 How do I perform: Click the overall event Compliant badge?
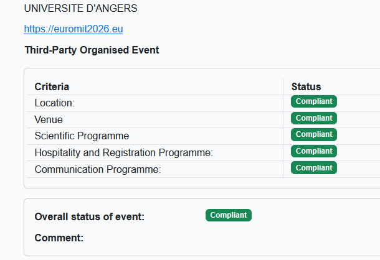229,215
